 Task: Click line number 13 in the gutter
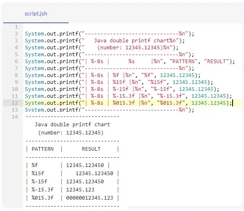click(x=15, y=110)
